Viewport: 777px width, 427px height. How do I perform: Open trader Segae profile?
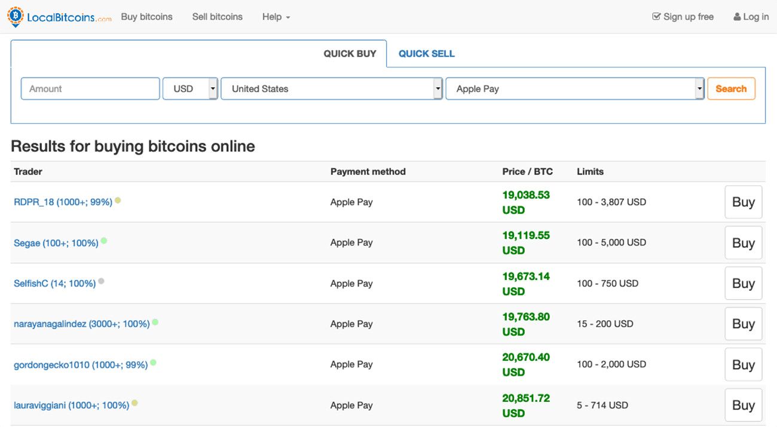click(56, 243)
